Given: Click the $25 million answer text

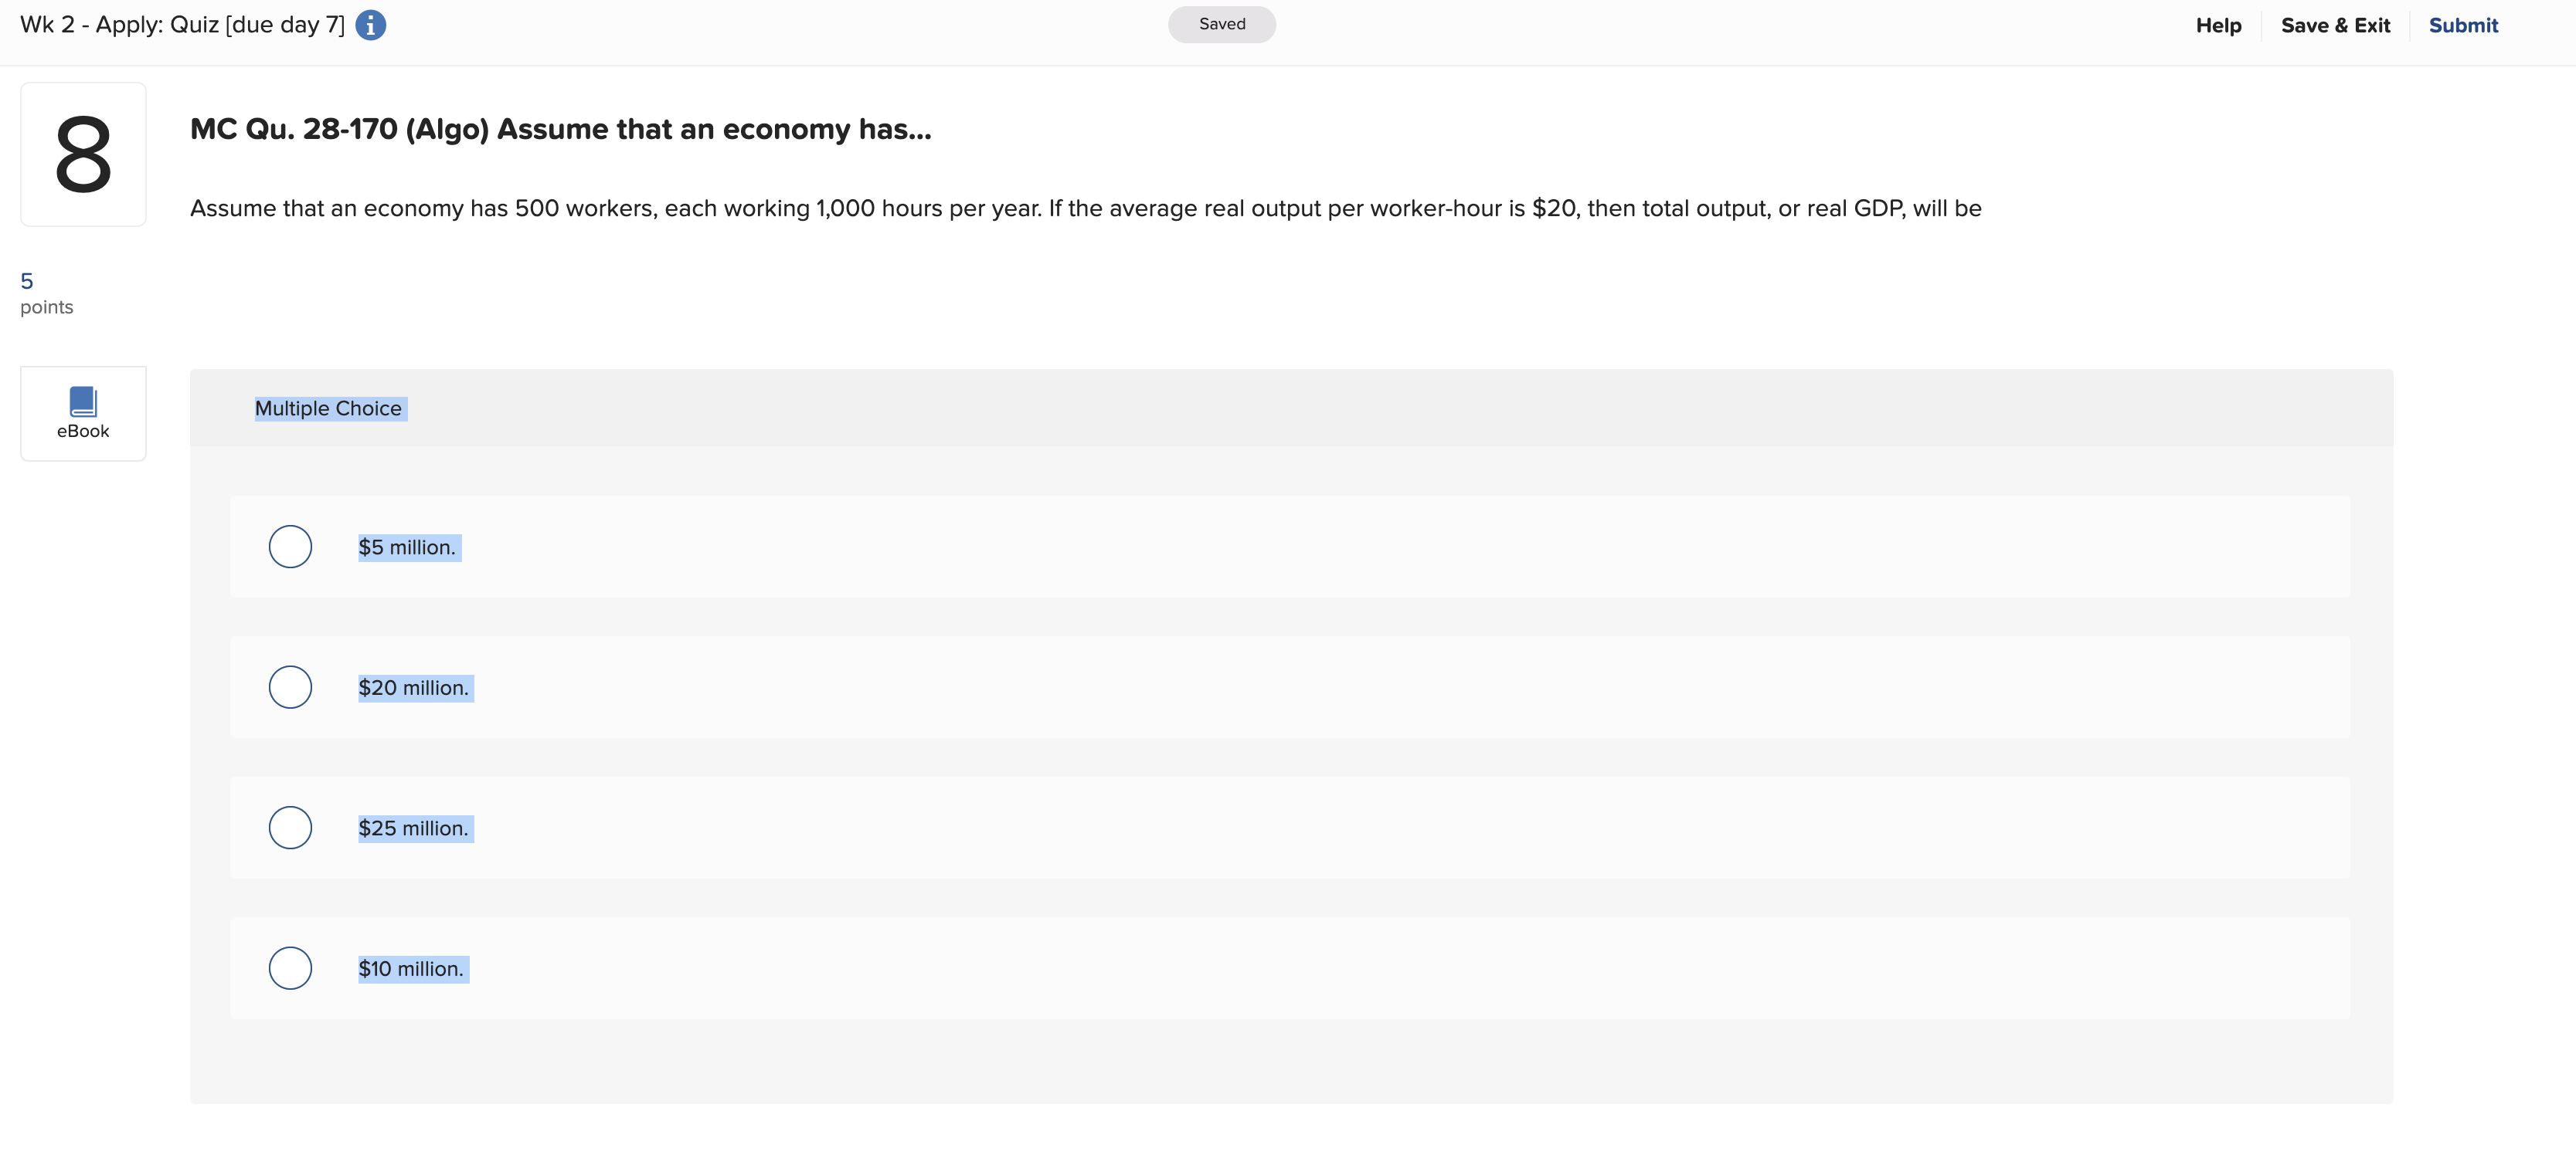Looking at the screenshot, I should click(x=414, y=828).
